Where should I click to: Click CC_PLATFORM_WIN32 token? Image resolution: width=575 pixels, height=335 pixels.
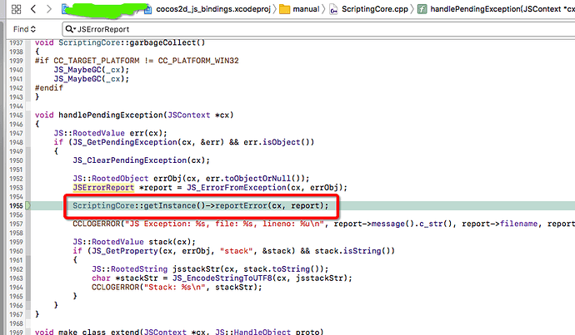point(198,61)
